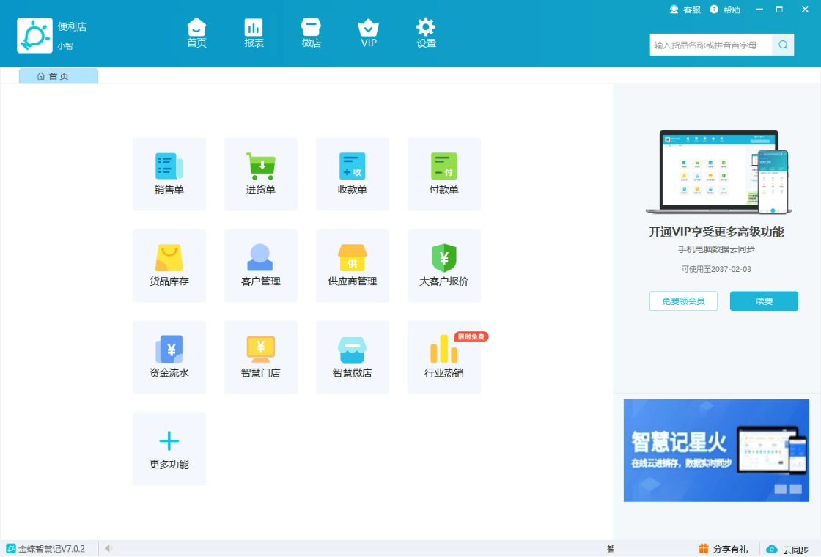
Task: Open 行业热销 bar chart icon
Action: point(444,350)
